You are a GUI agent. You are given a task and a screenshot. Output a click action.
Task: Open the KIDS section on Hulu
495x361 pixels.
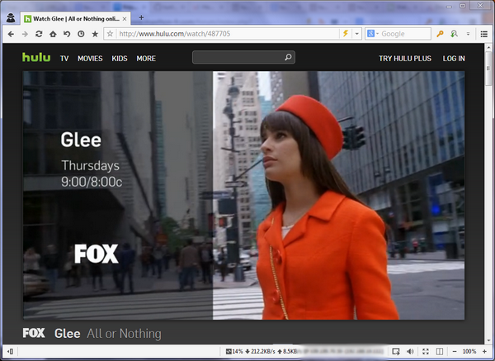tap(120, 59)
